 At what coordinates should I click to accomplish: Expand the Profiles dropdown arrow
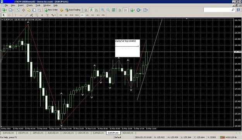pyautogui.click(x=13, y=10)
